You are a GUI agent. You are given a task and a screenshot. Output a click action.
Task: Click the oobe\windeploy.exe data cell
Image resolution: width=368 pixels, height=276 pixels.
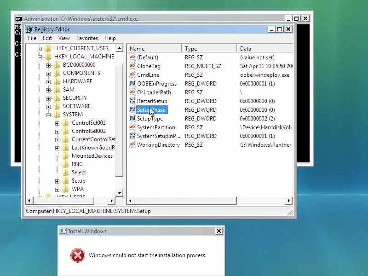[x=265, y=75]
